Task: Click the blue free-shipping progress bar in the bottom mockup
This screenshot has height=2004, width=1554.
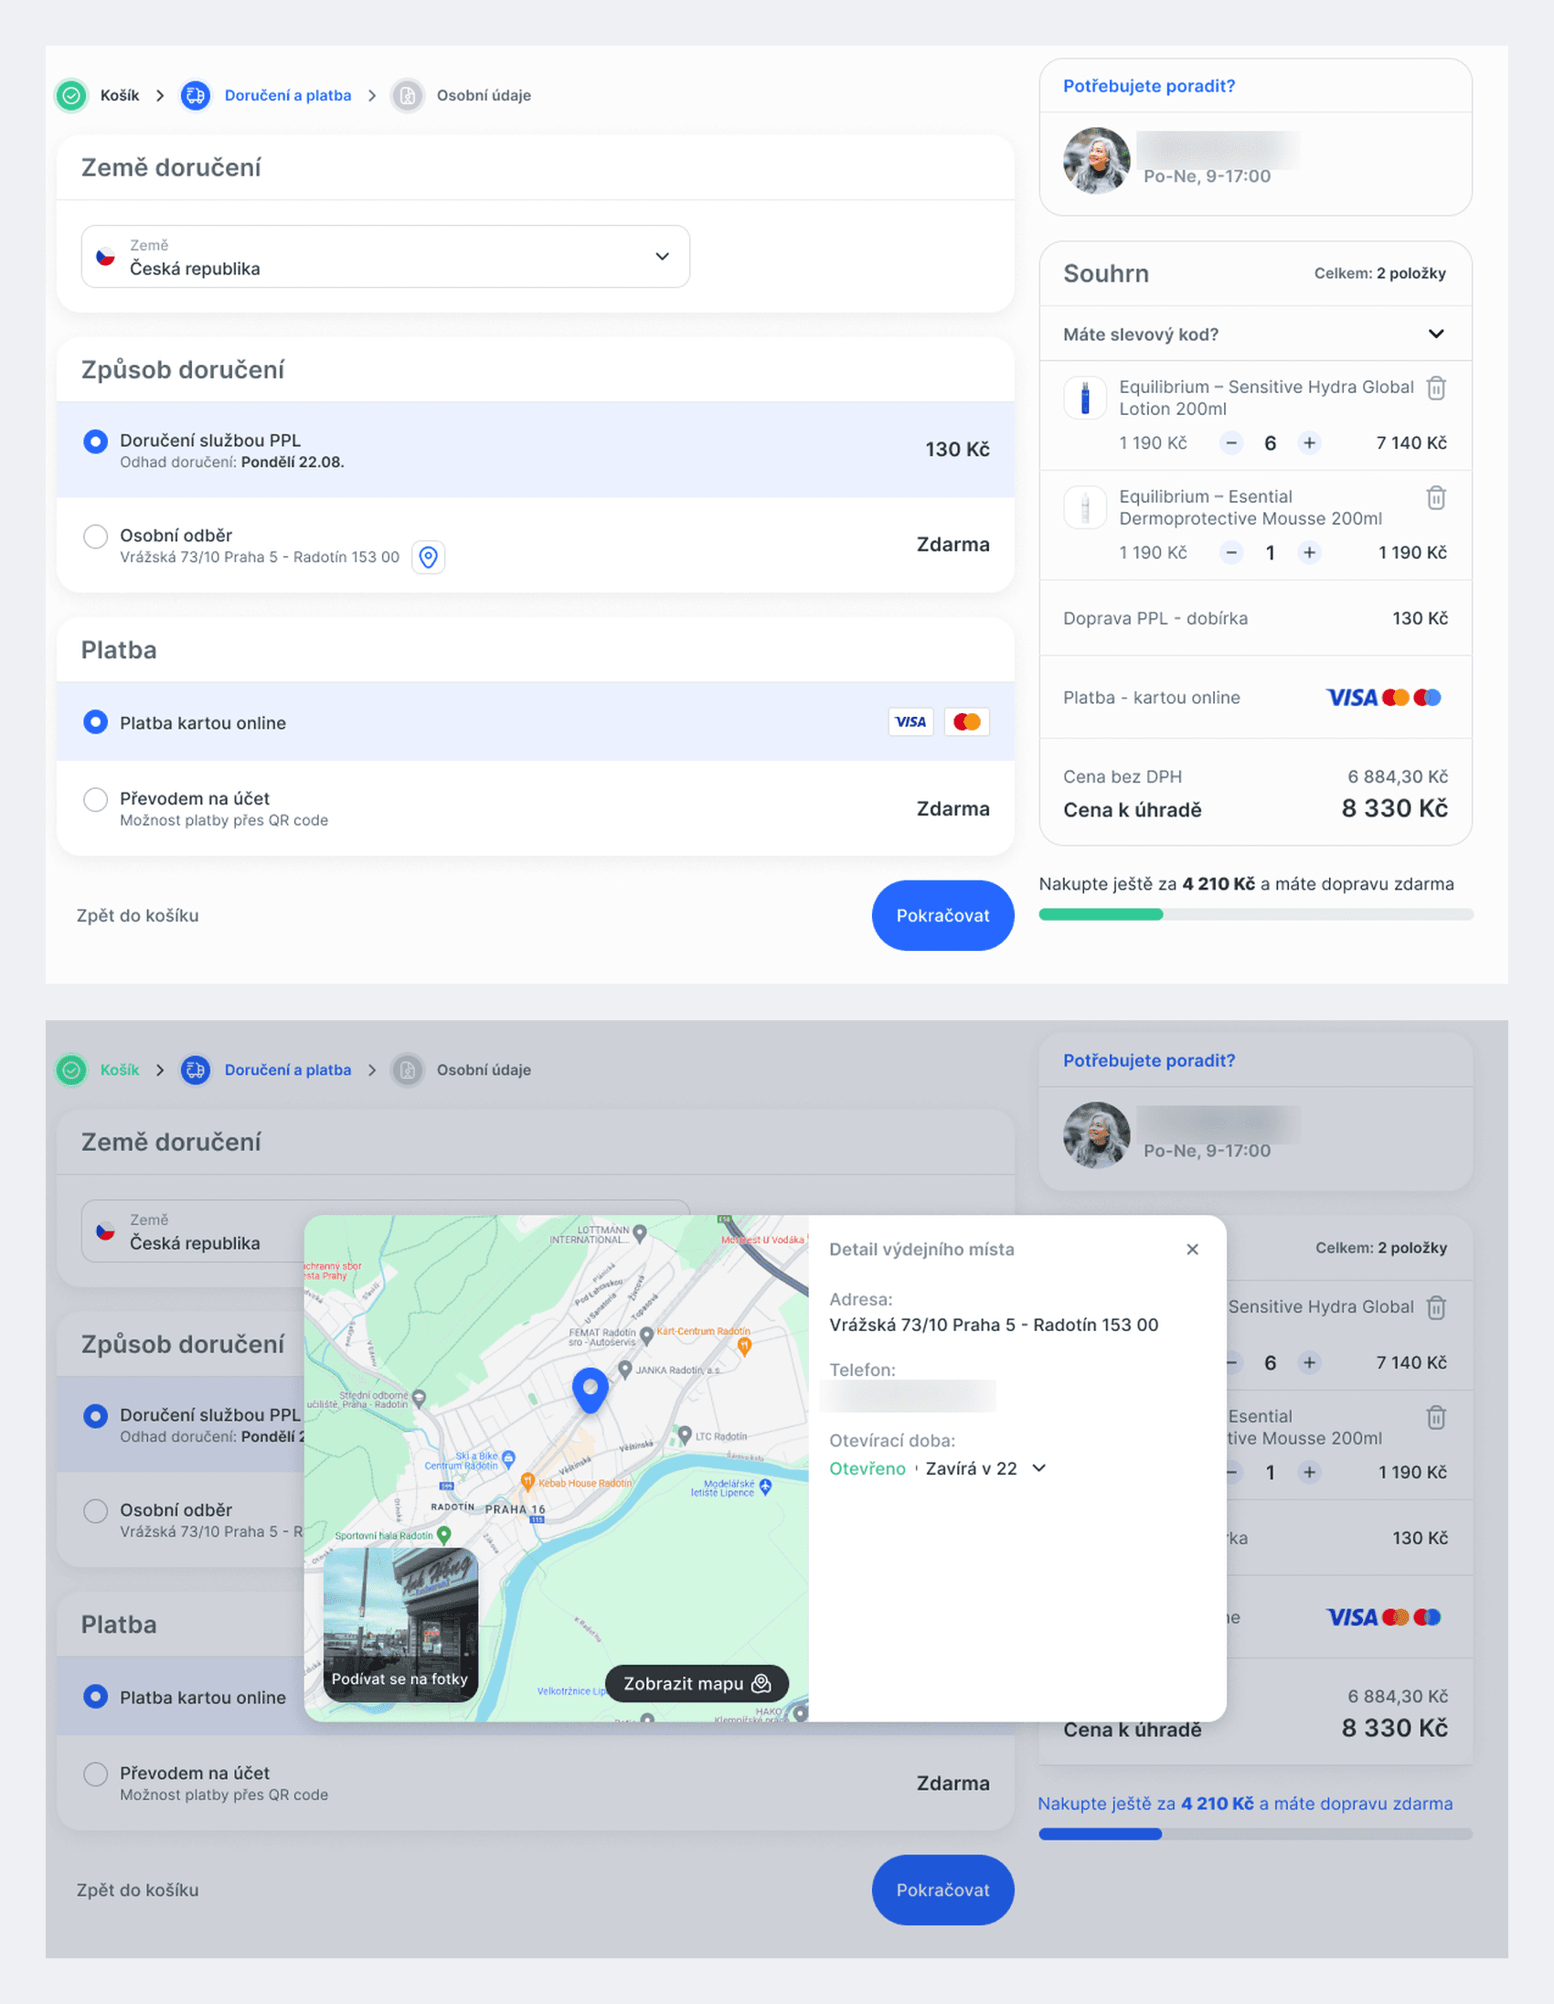Action: tap(1101, 1834)
